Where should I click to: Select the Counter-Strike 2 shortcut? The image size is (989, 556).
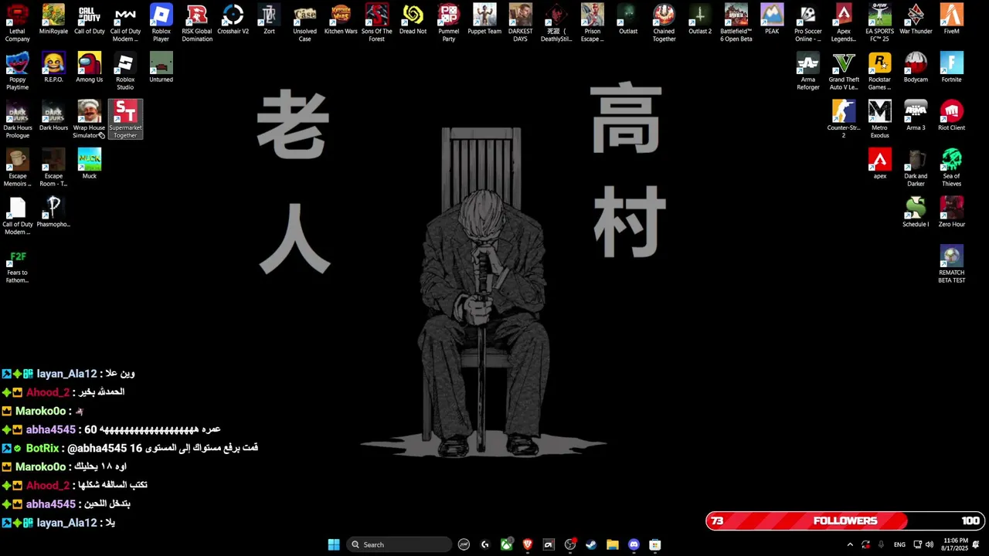pyautogui.click(x=844, y=120)
